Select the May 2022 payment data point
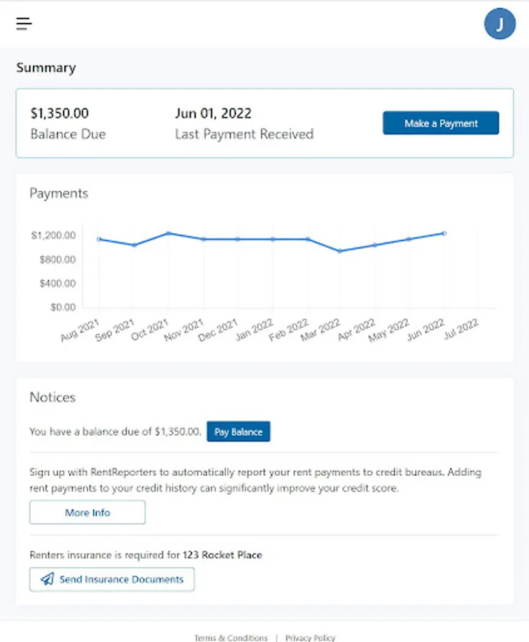Image resolution: width=529 pixels, height=642 pixels. tap(409, 239)
